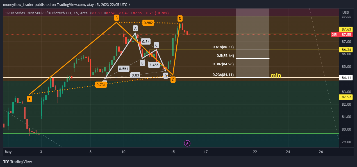The height and width of the screenshot is (167, 357).
Task: Click the 79.00 price axis label
Action: pyautogui.click(x=346, y=142)
